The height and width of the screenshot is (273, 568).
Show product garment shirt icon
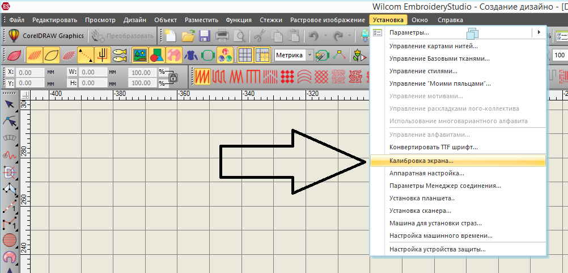[191, 55]
